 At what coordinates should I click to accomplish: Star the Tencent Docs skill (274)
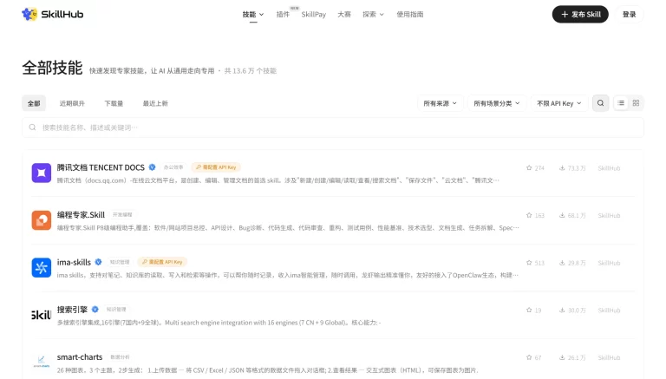529,168
